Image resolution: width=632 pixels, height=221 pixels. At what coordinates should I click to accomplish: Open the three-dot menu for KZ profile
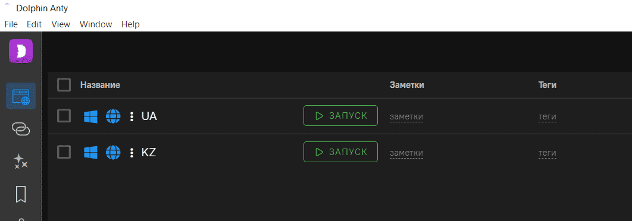pos(132,152)
